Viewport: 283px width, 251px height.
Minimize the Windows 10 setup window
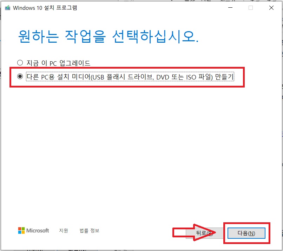(230, 8)
